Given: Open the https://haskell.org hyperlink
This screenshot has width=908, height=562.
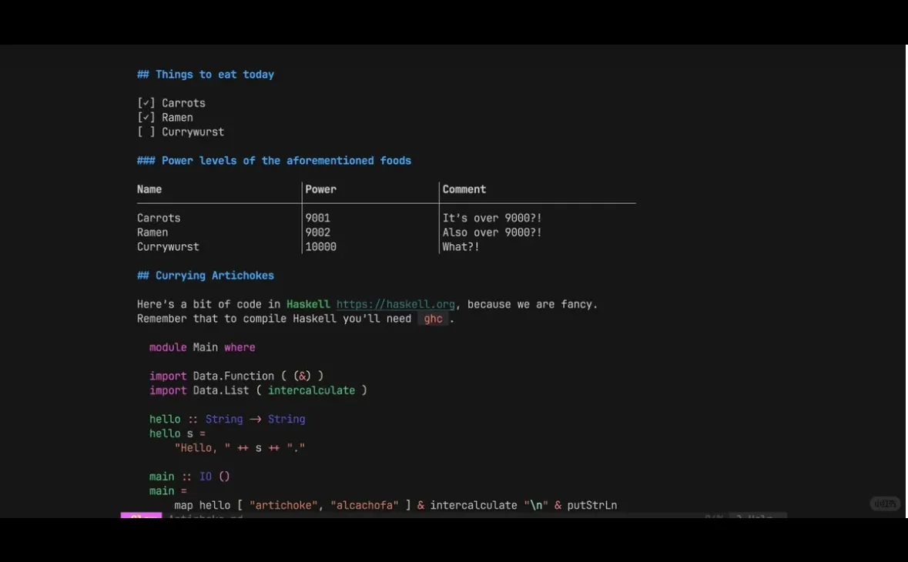Looking at the screenshot, I should tap(395, 303).
